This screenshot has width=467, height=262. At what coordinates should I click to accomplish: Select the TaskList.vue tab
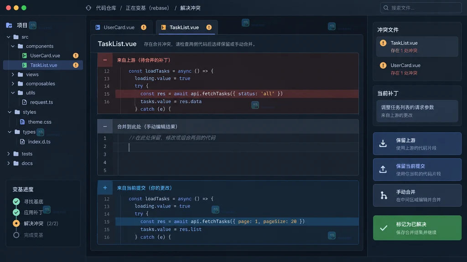(187, 27)
